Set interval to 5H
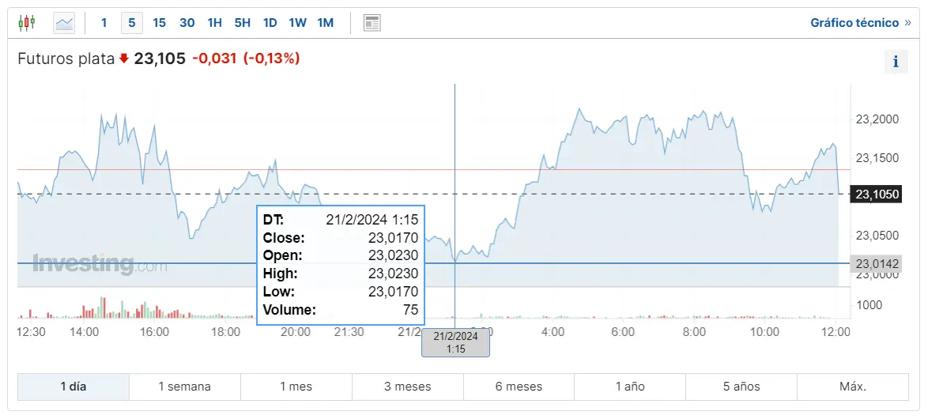The height and width of the screenshot is (419, 928). pyautogui.click(x=242, y=23)
